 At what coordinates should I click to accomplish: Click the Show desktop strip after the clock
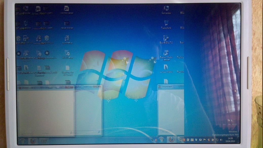coord(238,140)
